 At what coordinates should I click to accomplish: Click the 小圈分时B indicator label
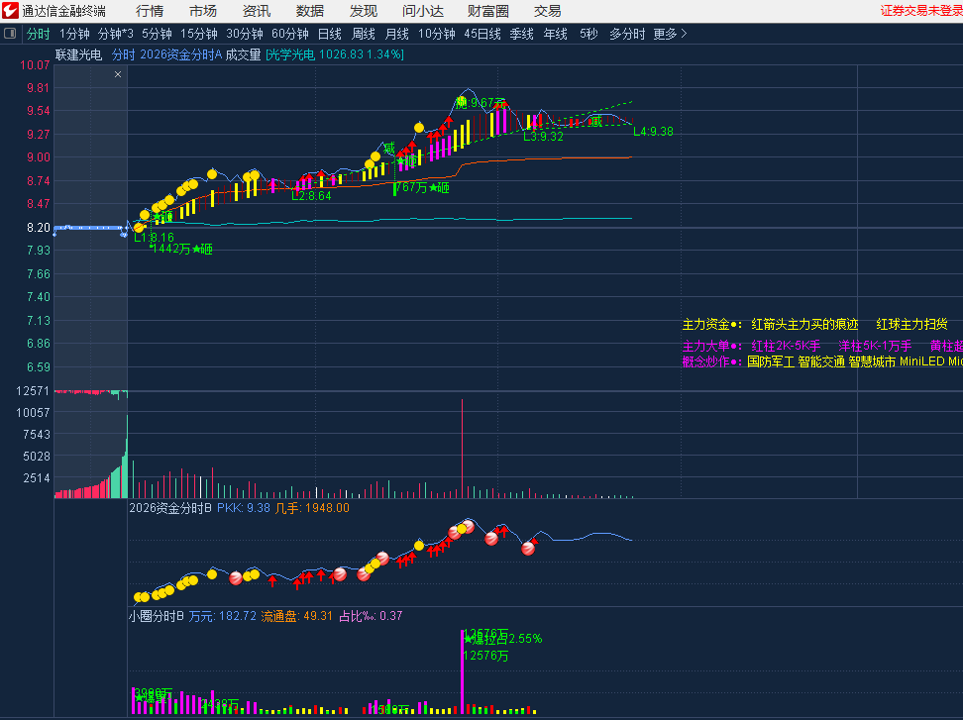point(157,616)
